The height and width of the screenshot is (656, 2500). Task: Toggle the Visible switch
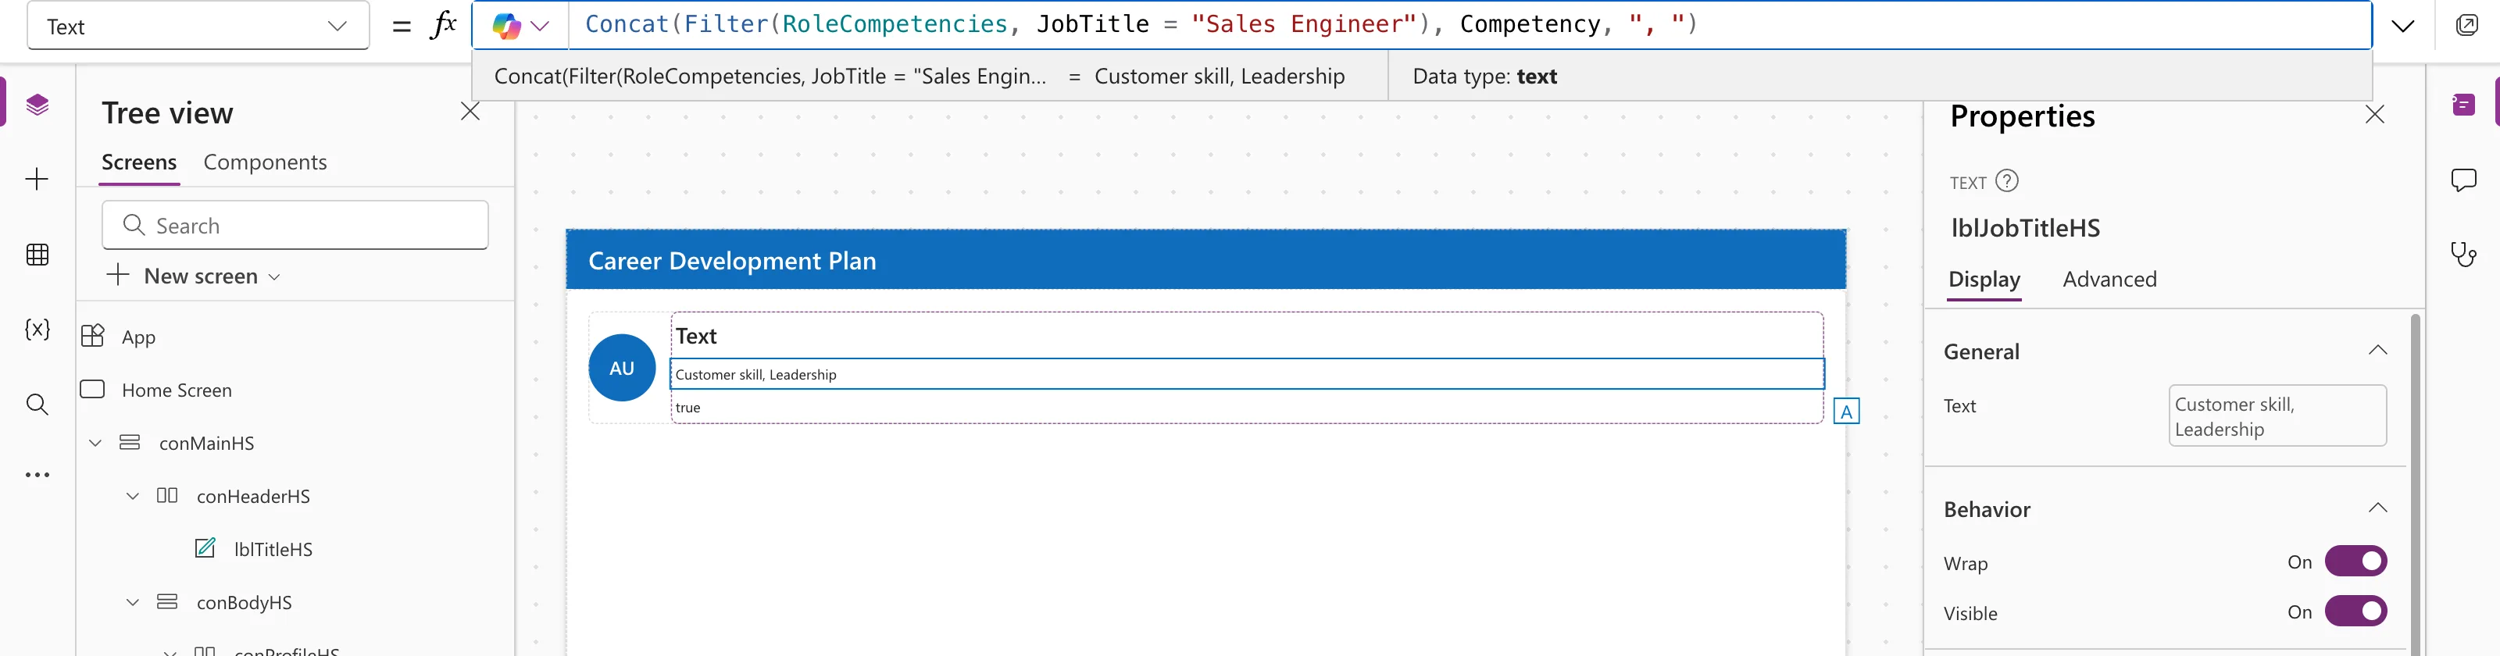coord(2355,611)
